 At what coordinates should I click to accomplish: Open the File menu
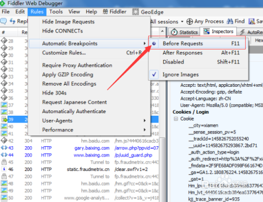pyautogui.click(x=6, y=12)
